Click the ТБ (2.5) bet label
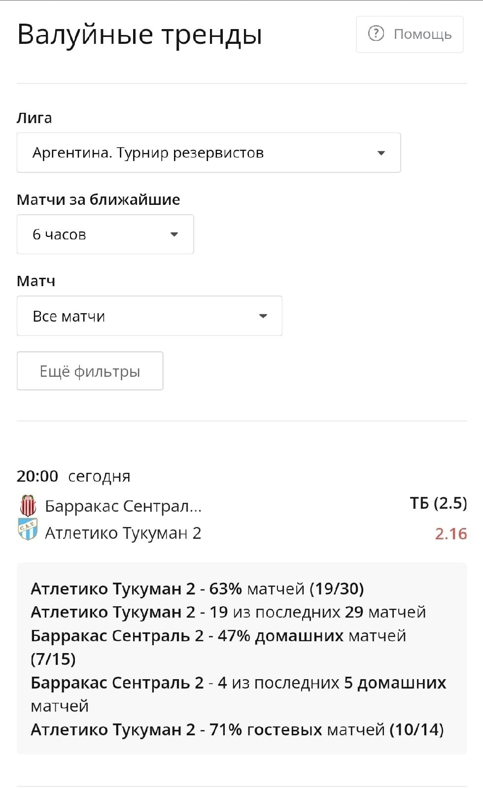483x788 pixels. pyautogui.click(x=438, y=503)
